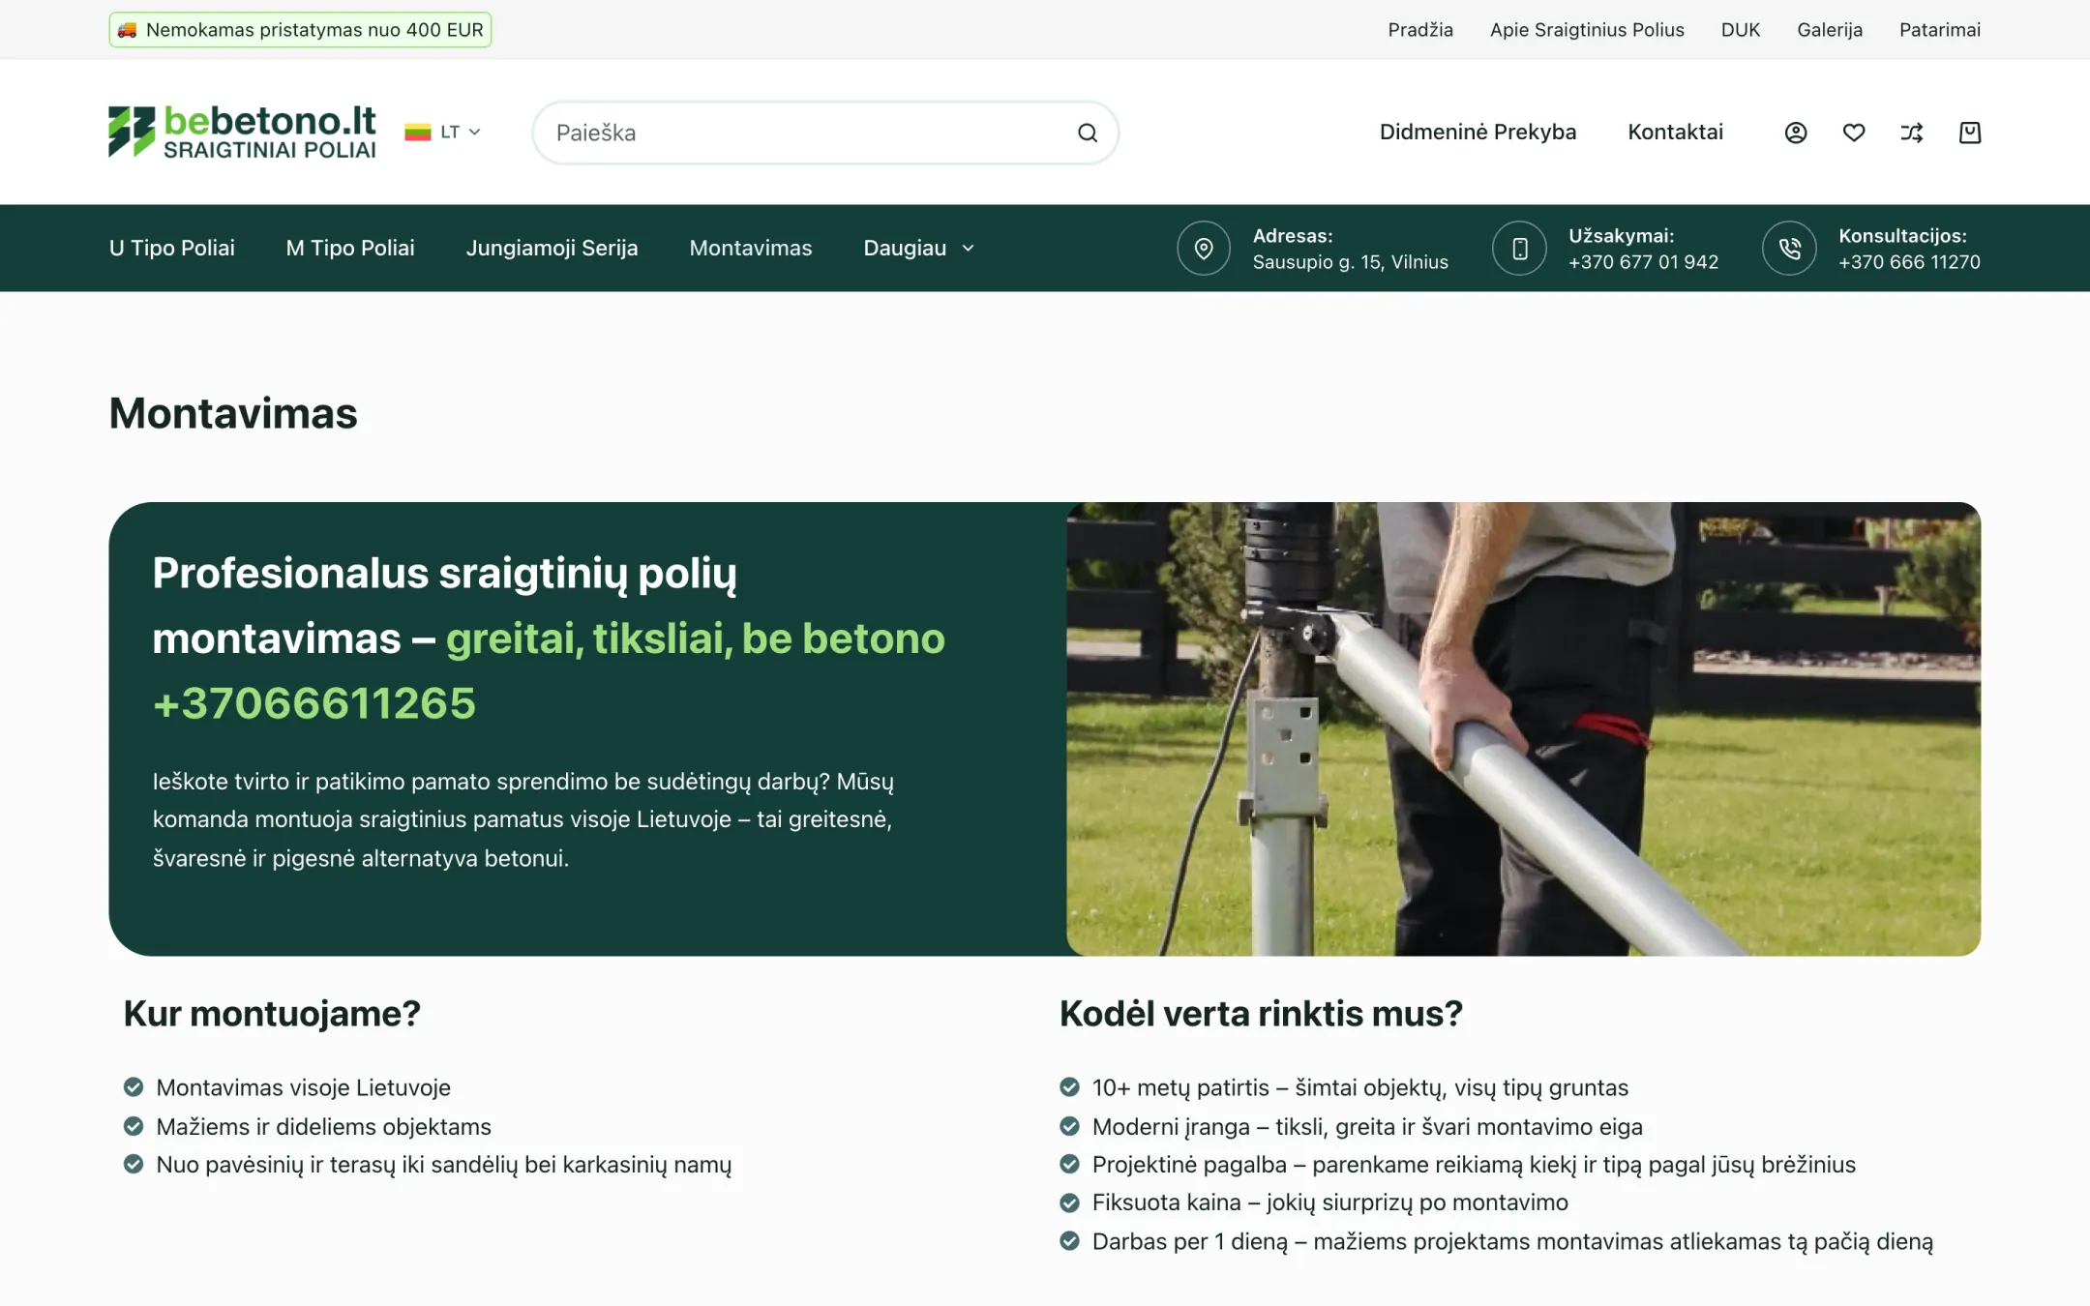Screen dimensions: 2090x1306
Task: Visit the Galerija page
Action: [1830, 30]
